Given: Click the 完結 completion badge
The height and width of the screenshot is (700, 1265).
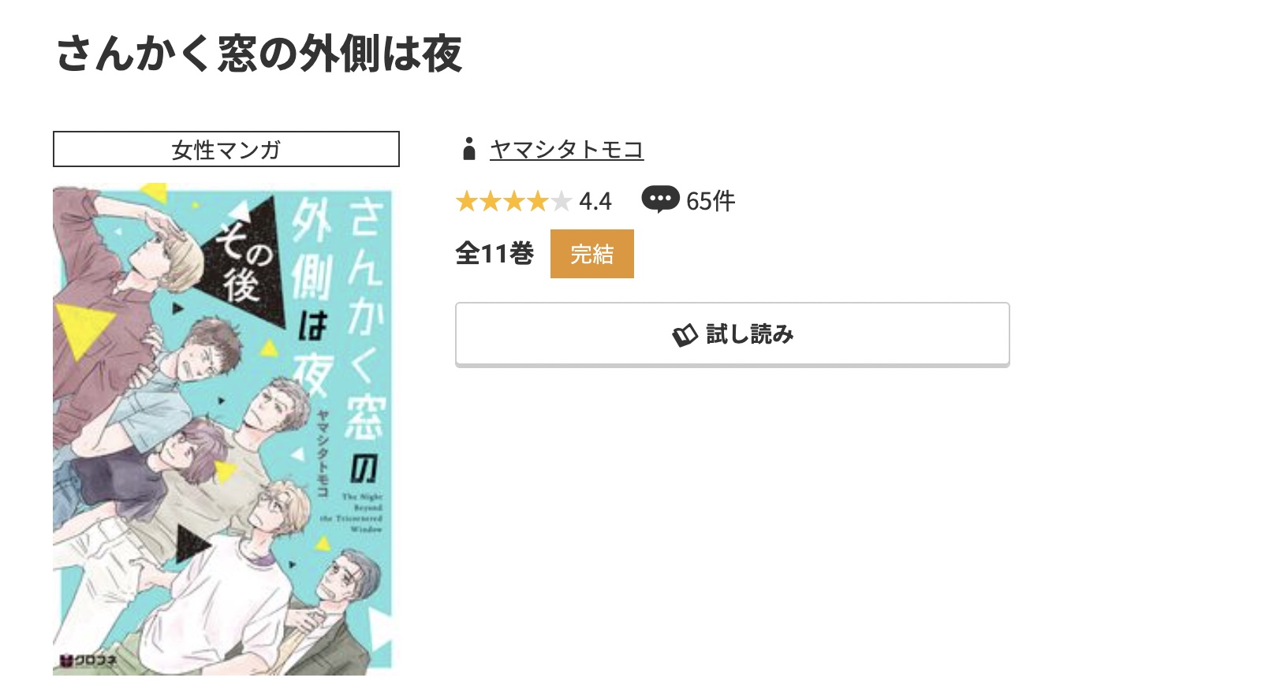Looking at the screenshot, I should (592, 253).
